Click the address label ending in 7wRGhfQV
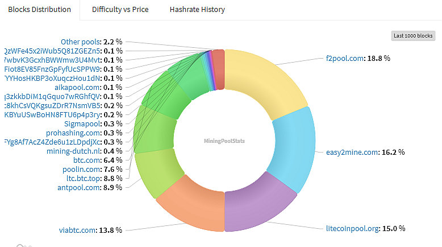The height and width of the screenshot is (247, 442). click(x=52, y=97)
